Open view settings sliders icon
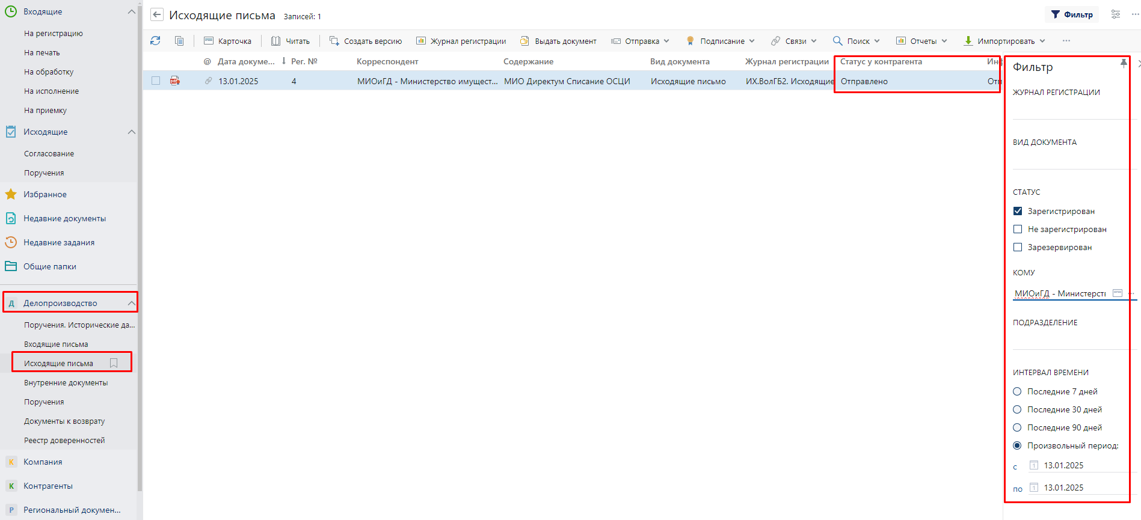This screenshot has width=1141, height=520. (x=1116, y=14)
